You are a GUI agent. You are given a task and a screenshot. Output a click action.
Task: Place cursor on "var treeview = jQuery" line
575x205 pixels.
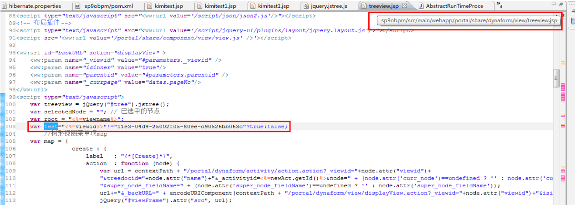click(99, 104)
